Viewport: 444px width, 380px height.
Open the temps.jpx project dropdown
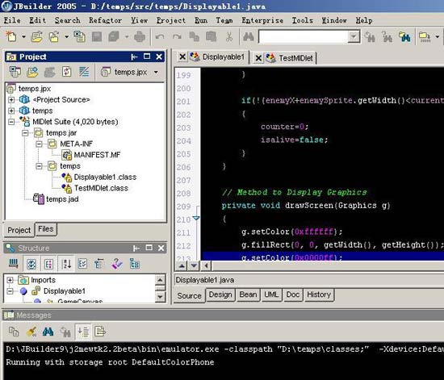pos(156,72)
